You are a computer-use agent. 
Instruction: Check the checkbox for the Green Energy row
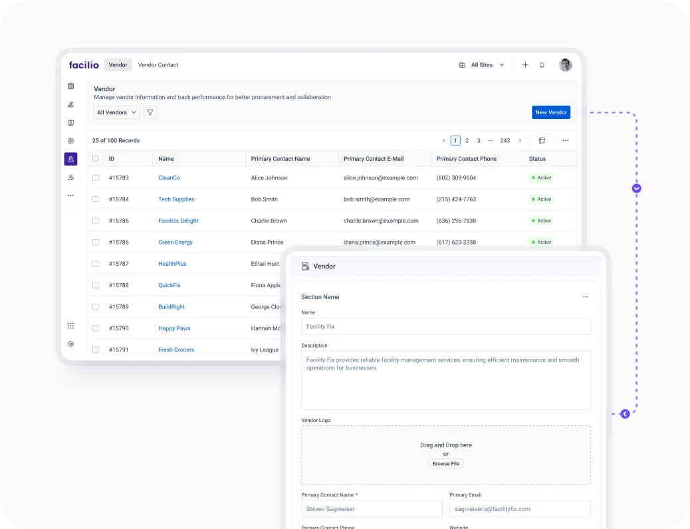[x=95, y=242]
